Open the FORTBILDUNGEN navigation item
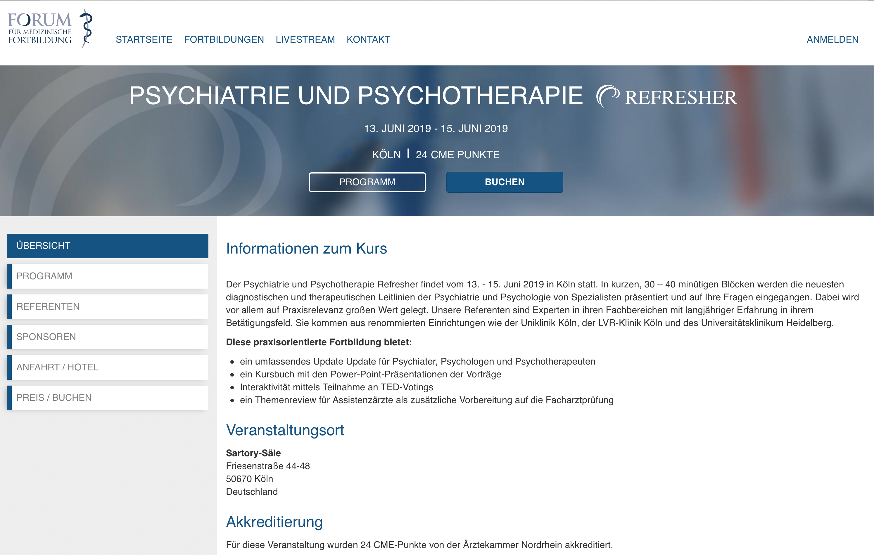 coord(224,39)
